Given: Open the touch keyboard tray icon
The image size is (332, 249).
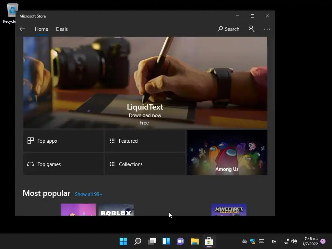Looking at the screenshot, I should tap(262, 241).
